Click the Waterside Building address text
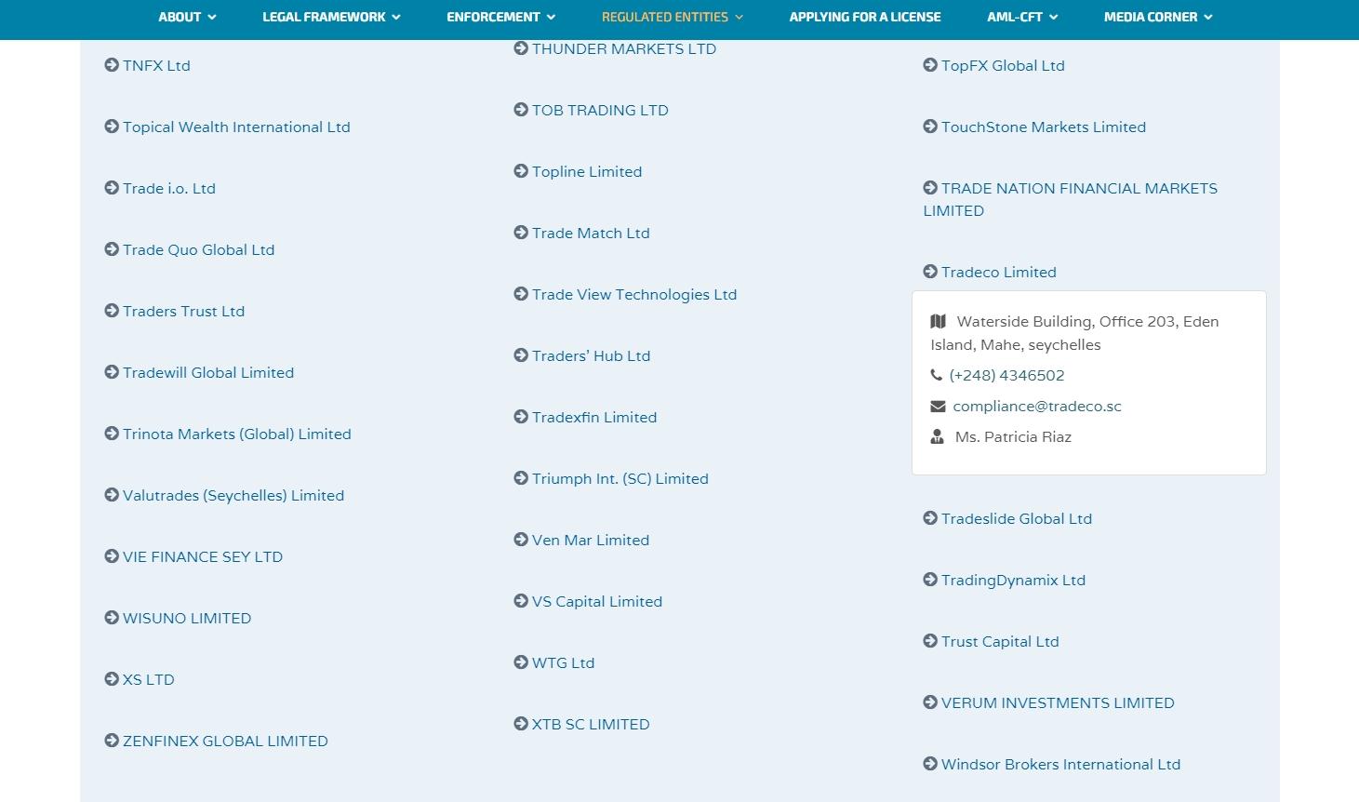Screen dimensions: 1359x802 (1074, 332)
